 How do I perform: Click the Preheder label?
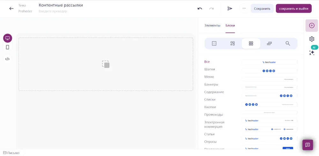click(25, 11)
